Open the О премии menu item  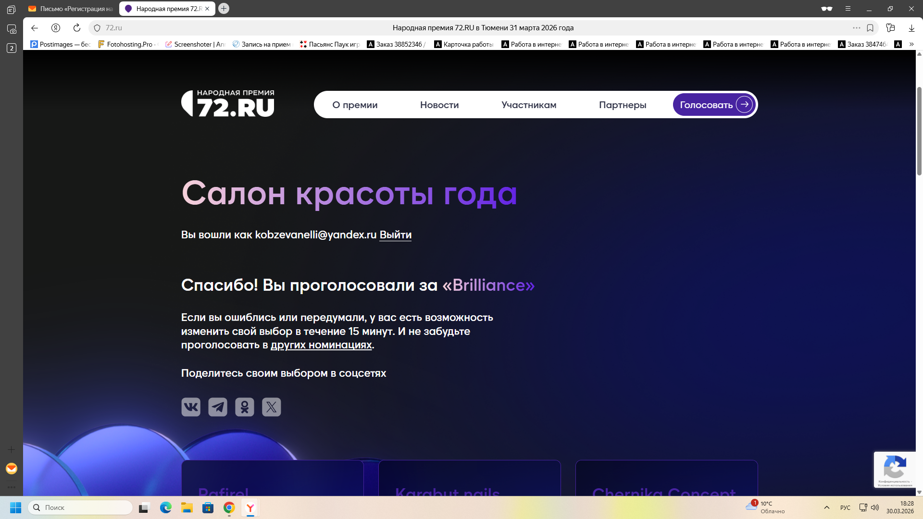(355, 105)
